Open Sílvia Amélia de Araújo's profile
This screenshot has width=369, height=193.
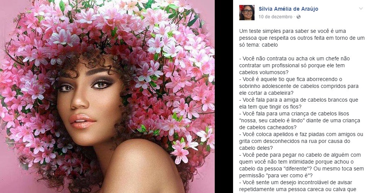[x=288, y=9]
